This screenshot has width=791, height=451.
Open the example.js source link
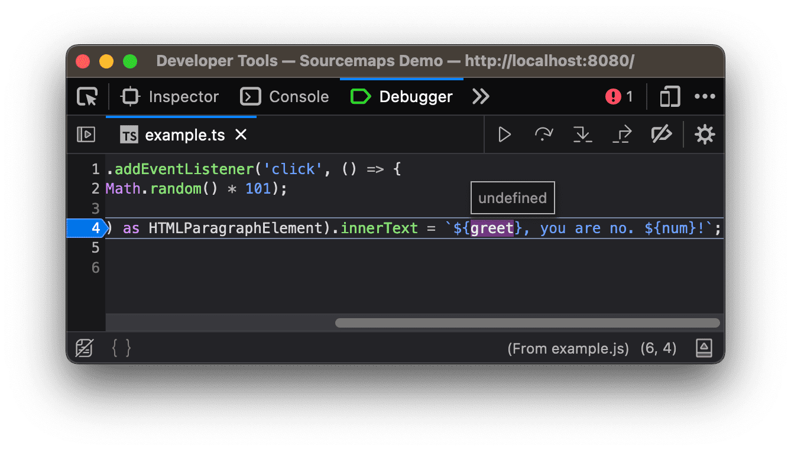(x=568, y=348)
